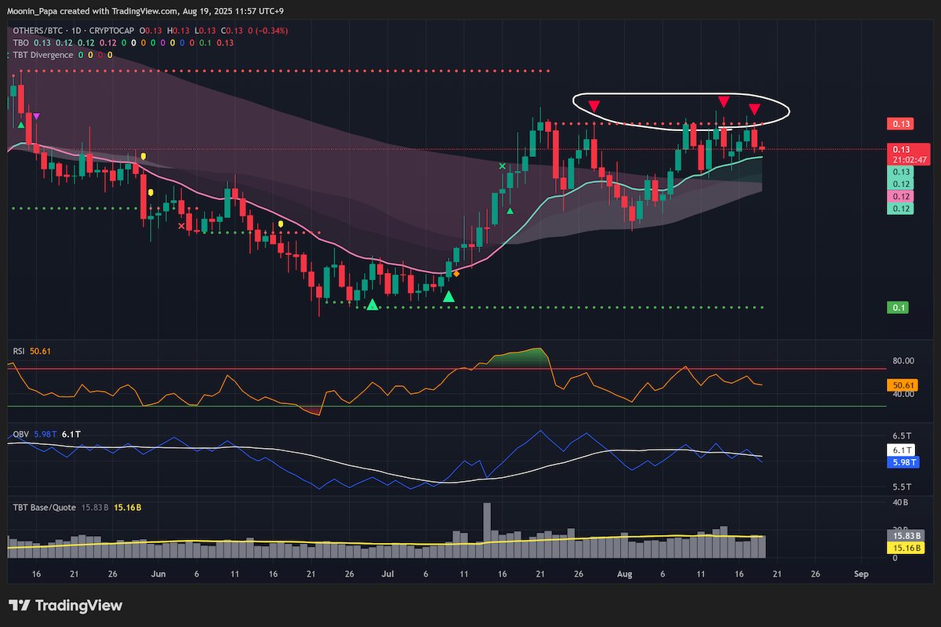The height and width of the screenshot is (627, 941).
Task: Click the purple down-triangle marker in mid-May
Action: [x=36, y=116]
